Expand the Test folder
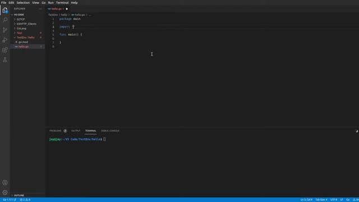This screenshot has width=359, height=202. pyautogui.click(x=27, y=33)
